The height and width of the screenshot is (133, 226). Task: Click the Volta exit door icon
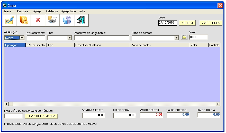coord(81,20)
